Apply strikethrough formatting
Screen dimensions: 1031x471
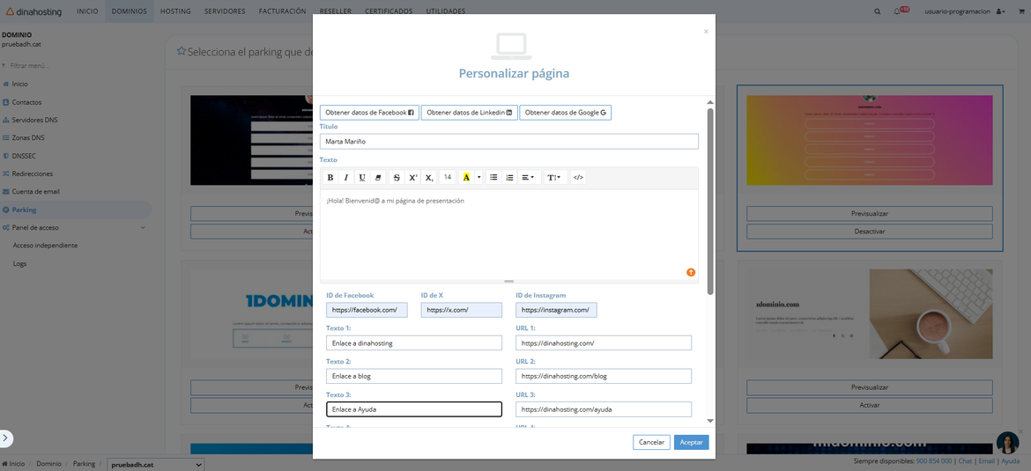397,177
